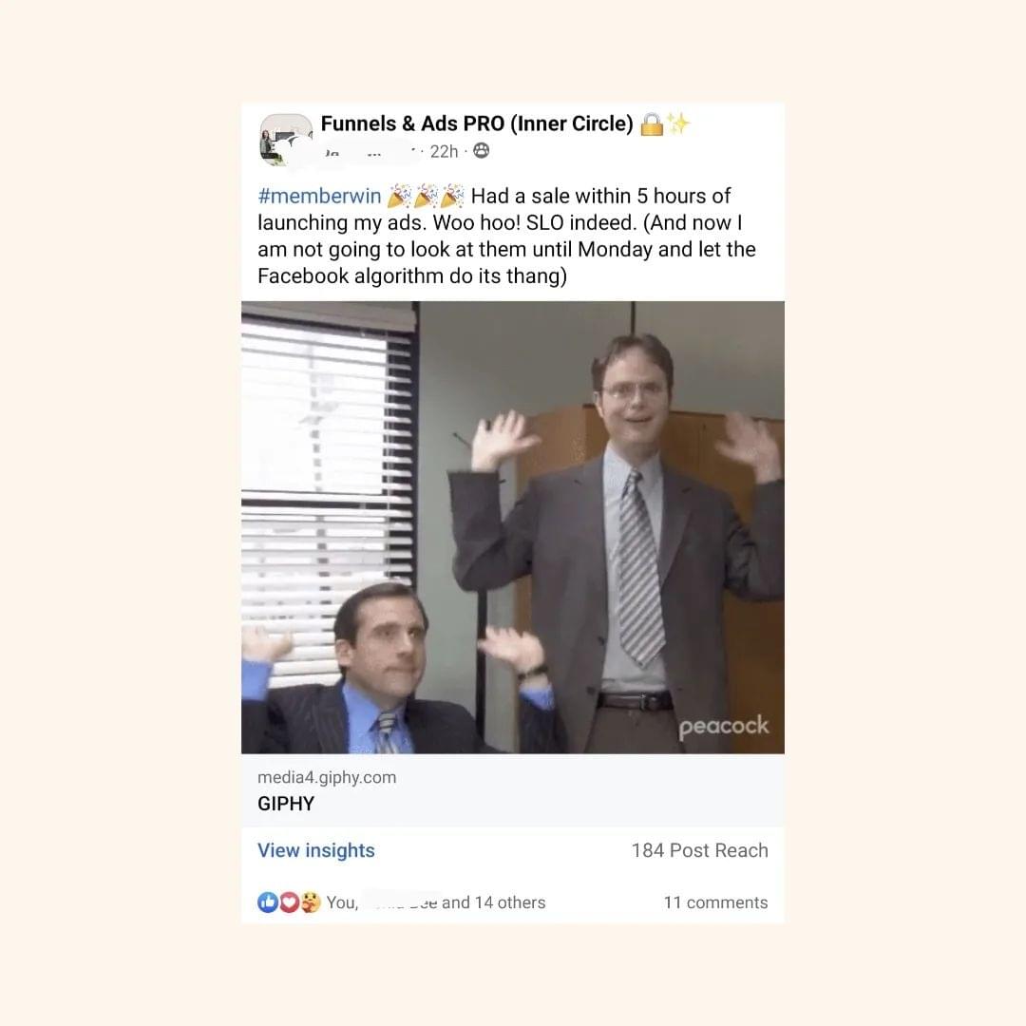Click the group members privacy icon
This screenshot has height=1026, width=1026.
click(x=481, y=151)
